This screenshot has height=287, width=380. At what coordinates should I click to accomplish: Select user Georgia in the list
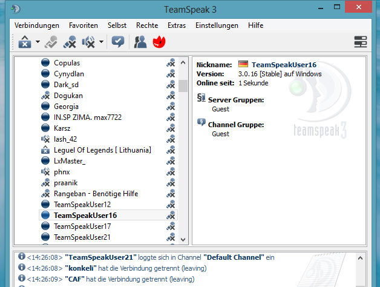click(x=66, y=107)
